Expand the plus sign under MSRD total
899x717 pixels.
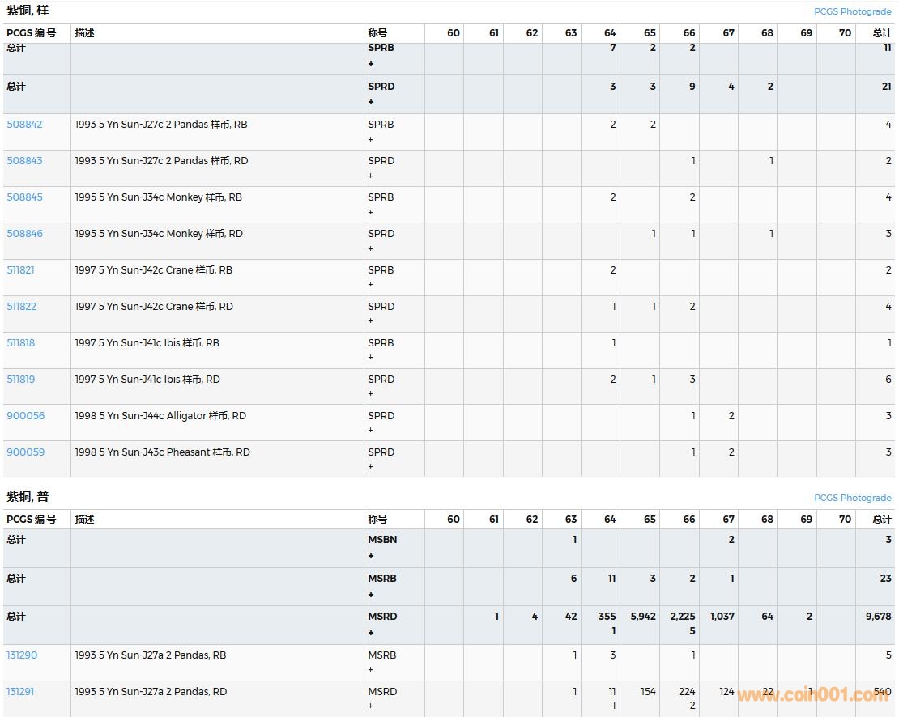coord(371,633)
